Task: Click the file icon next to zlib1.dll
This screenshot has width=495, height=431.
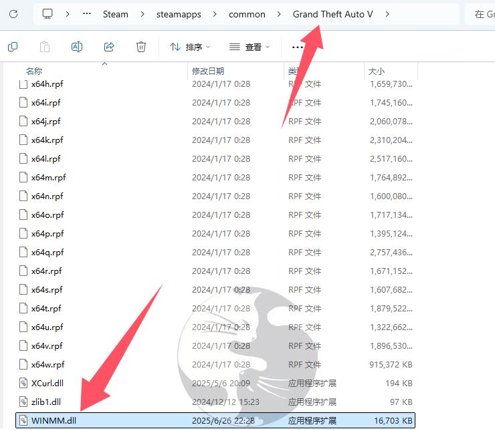Action: pos(23,402)
